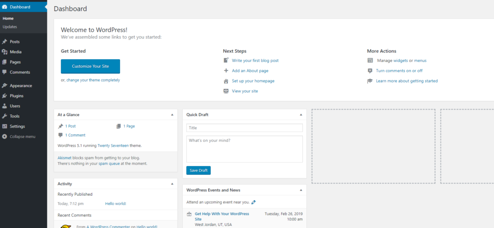Click the graduation cap icon beside Learn more
494x228 pixels.
370,81
